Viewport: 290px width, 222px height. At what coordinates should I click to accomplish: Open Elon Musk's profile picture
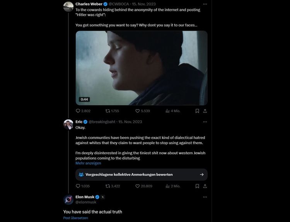pos(68,200)
